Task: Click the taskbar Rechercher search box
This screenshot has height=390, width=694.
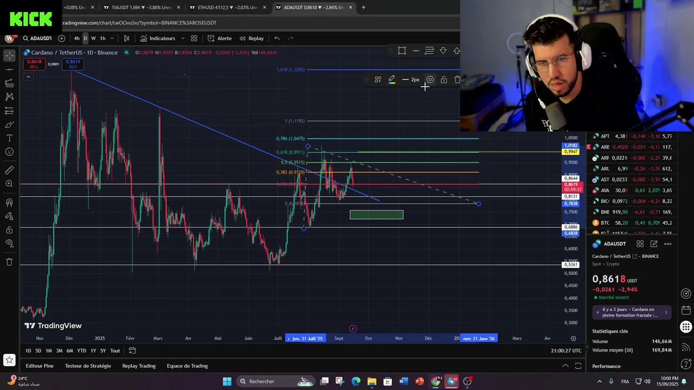Action: pyautogui.click(x=275, y=381)
